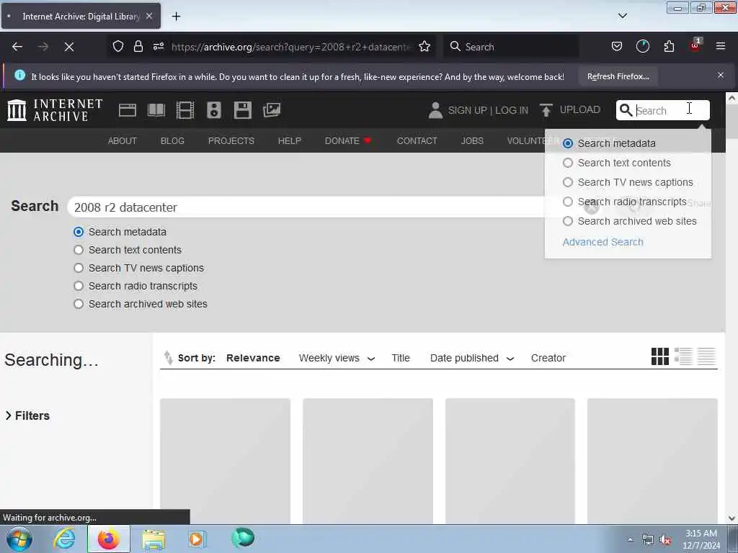Viewport: 738px width, 553px height.
Task: Click the upload arrow icon
Action: coord(546,110)
